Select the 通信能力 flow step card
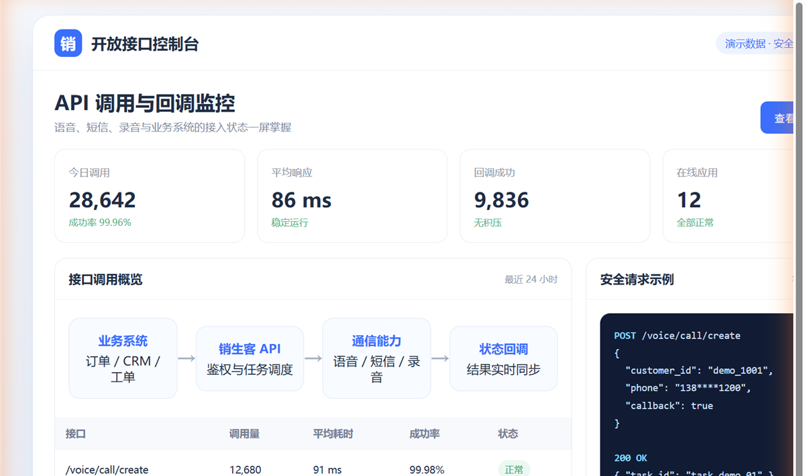 click(376, 358)
